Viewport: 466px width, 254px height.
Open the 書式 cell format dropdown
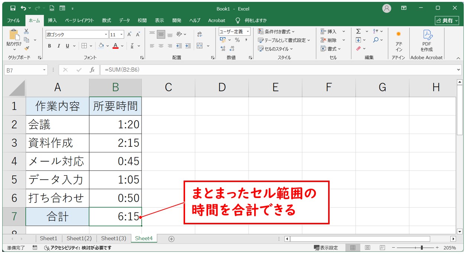(x=331, y=49)
